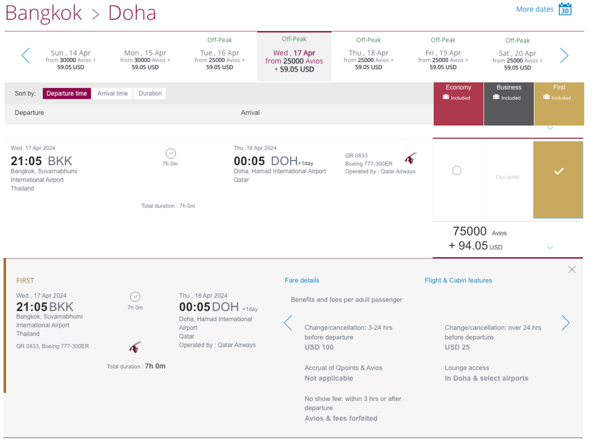
Task: Click previous arrow in fare benefits carousel
Action: [x=288, y=323]
